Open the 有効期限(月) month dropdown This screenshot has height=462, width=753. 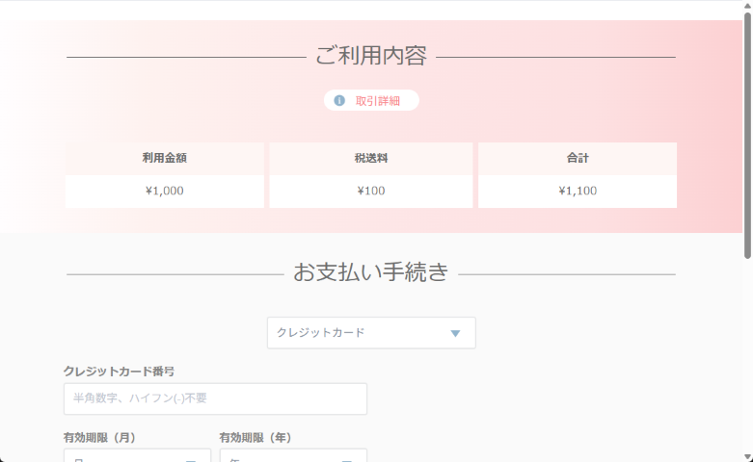(x=137, y=455)
